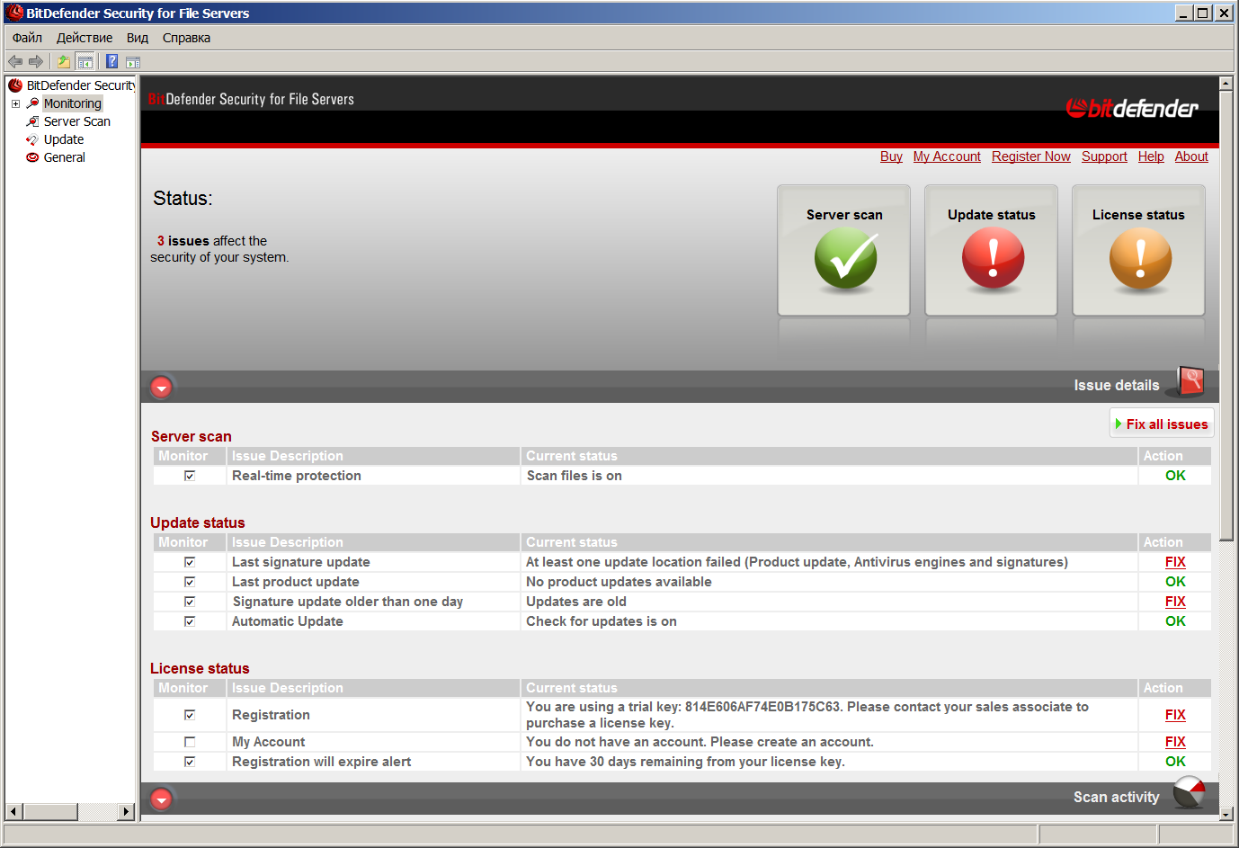Uncheck monitor for Signature update older than one day

[x=190, y=602]
